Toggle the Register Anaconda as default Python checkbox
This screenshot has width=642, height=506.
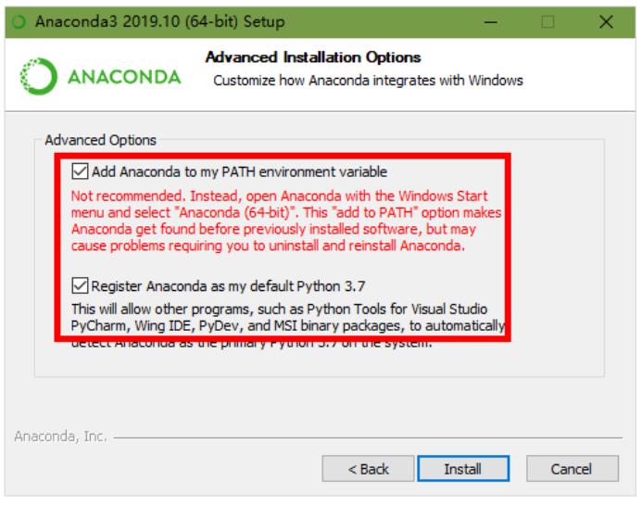(81, 285)
